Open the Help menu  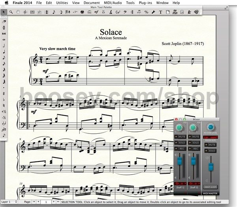(x=176, y=3)
